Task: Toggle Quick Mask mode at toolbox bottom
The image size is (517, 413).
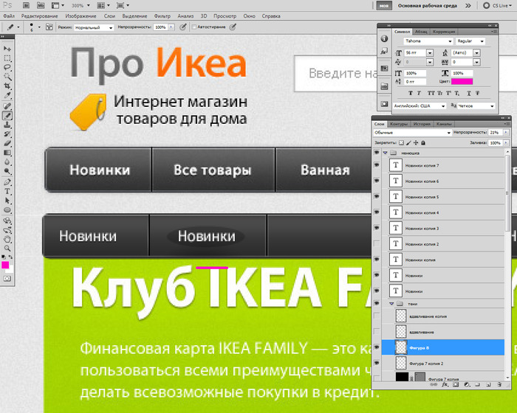Action: (x=7, y=279)
